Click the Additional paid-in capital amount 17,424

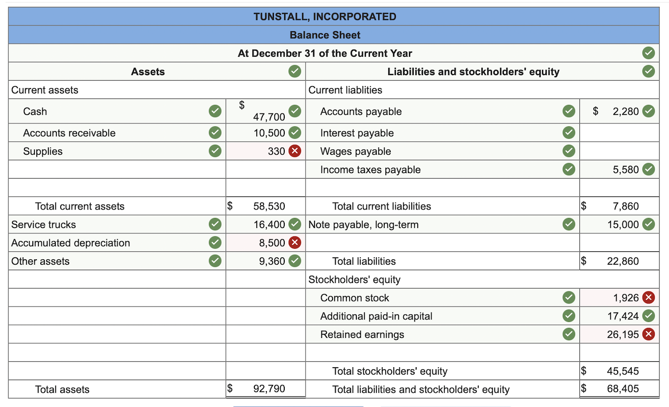pos(623,316)
